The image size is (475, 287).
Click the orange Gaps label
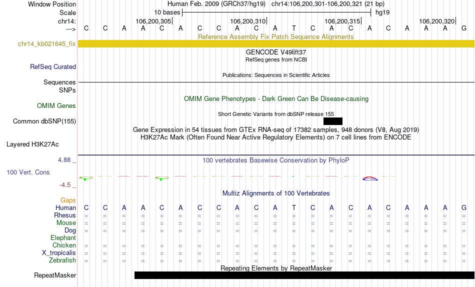[68, 200]
